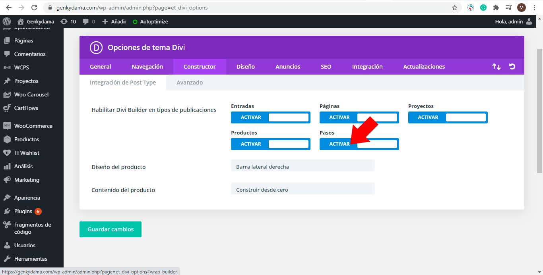The height and width of the screenshot is (275, 543).
Task: Open the Diseño del producto dropdown
Action: pos(303,166)
